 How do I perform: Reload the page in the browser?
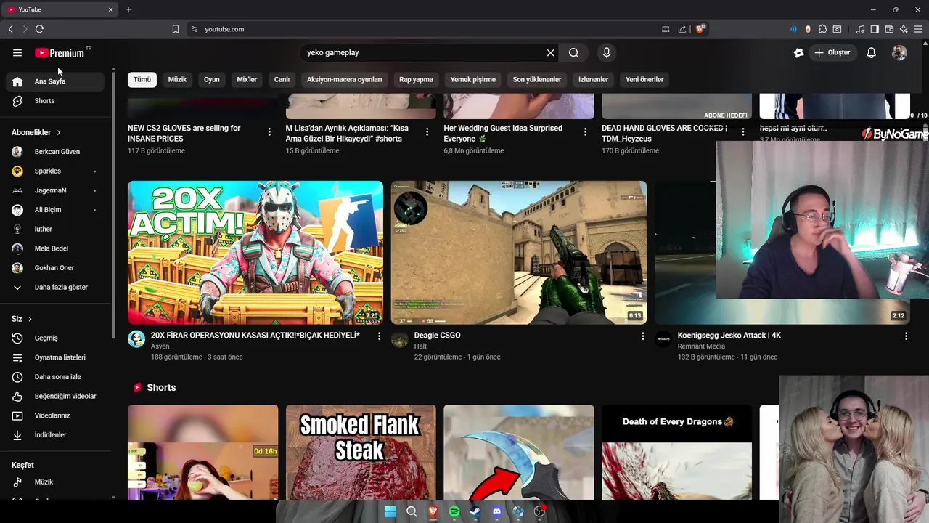click(x=39, y=29)
